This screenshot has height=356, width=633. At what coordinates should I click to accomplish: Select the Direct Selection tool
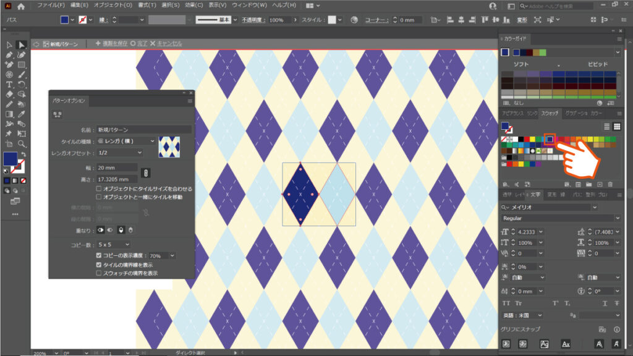click(22, 44)
